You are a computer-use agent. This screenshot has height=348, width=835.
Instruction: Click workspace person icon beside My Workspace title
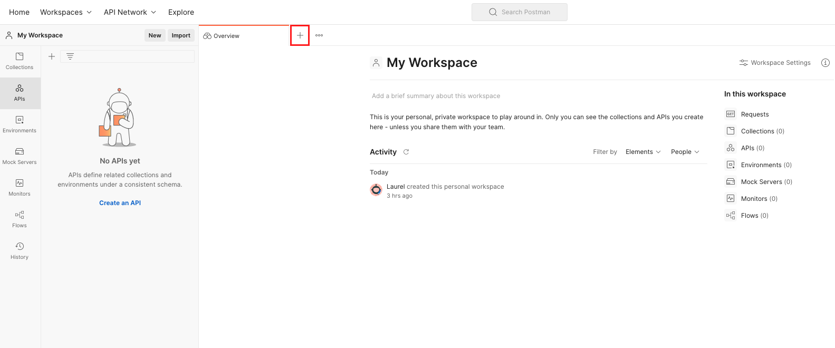376,63
